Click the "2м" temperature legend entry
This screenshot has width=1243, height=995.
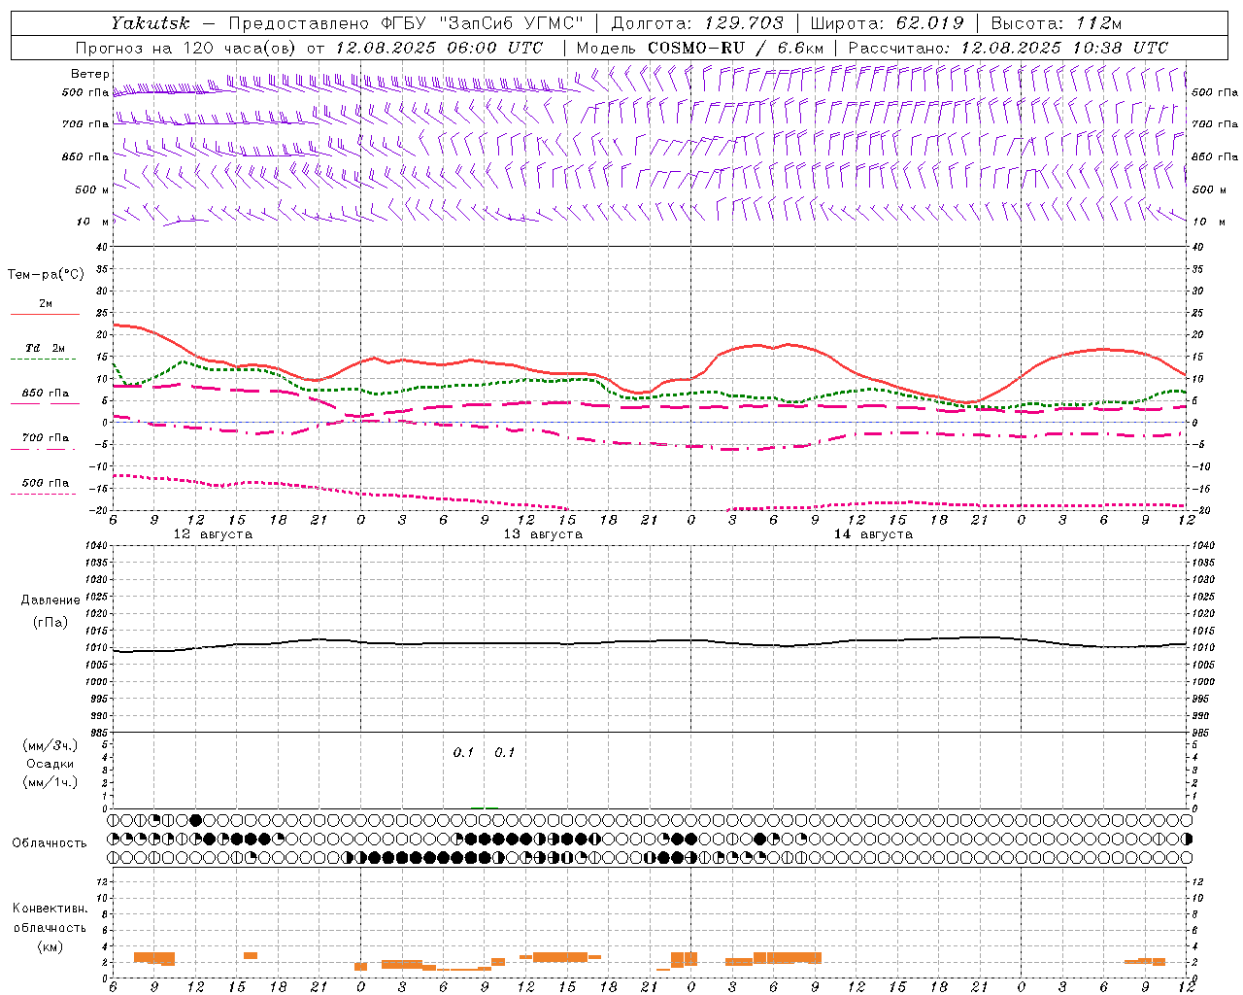46,303
